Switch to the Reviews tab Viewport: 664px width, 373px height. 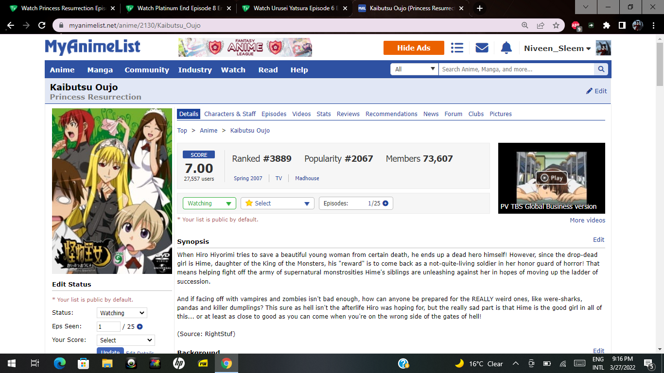(348, 114)
